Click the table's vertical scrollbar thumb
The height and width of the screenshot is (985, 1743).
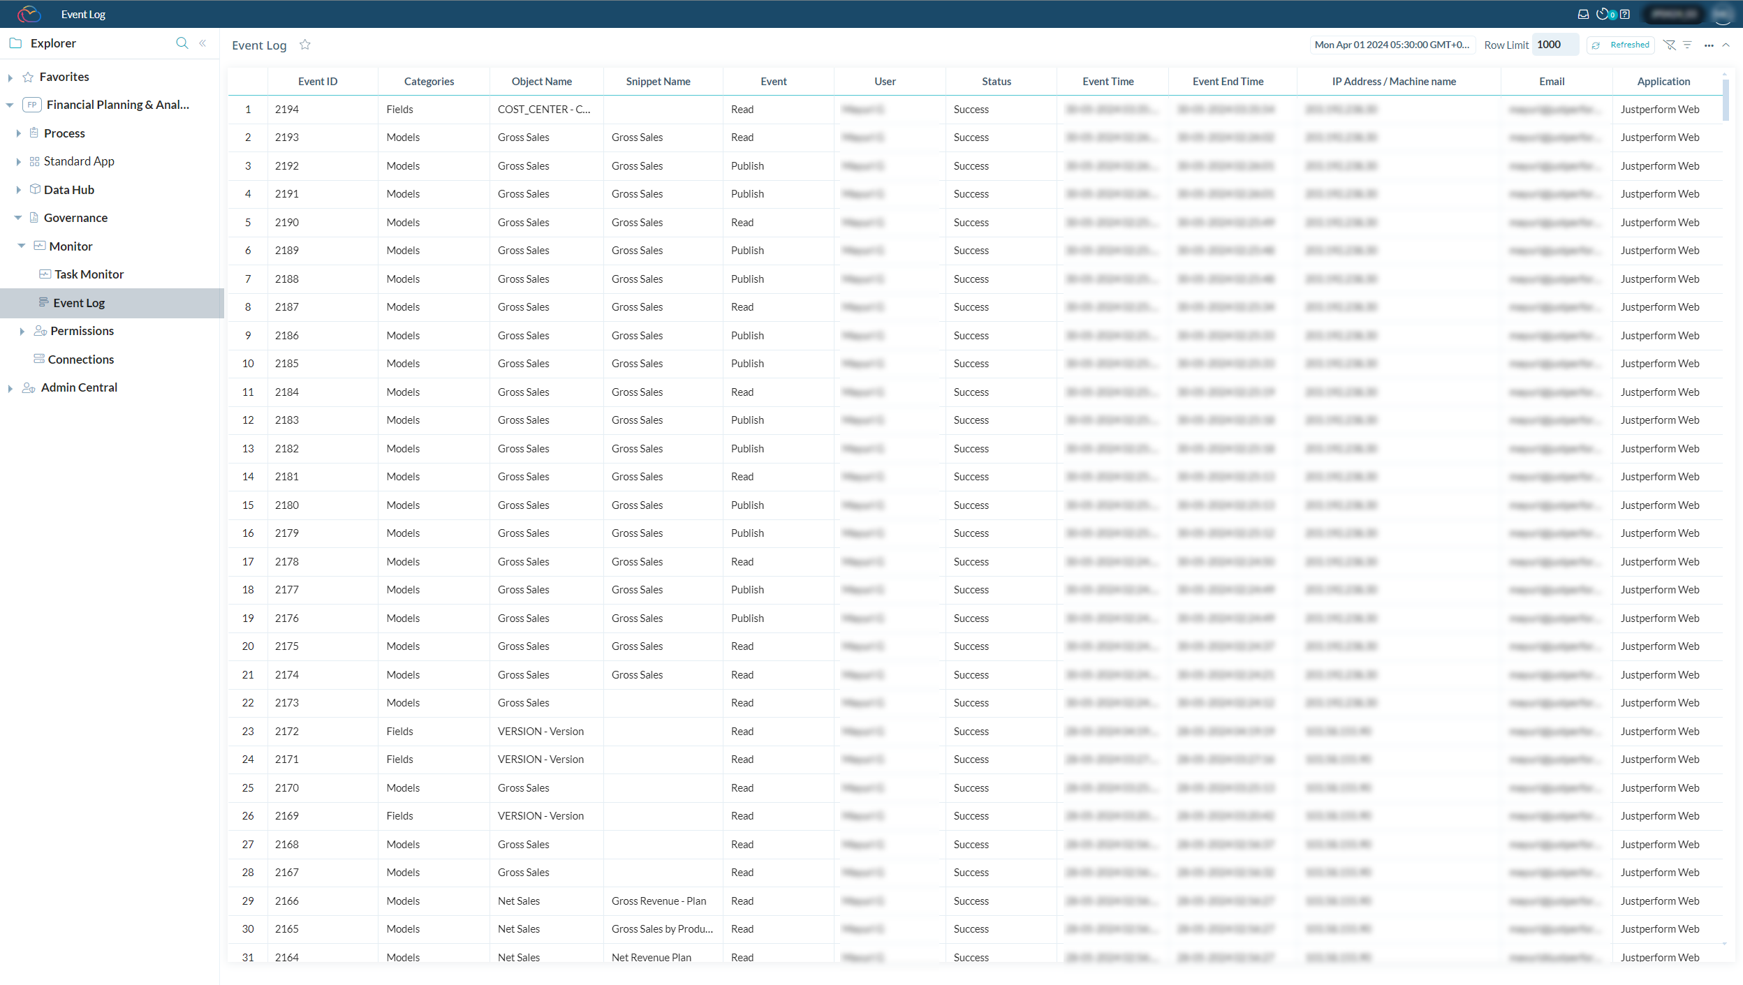click(x=1726, y=99)
